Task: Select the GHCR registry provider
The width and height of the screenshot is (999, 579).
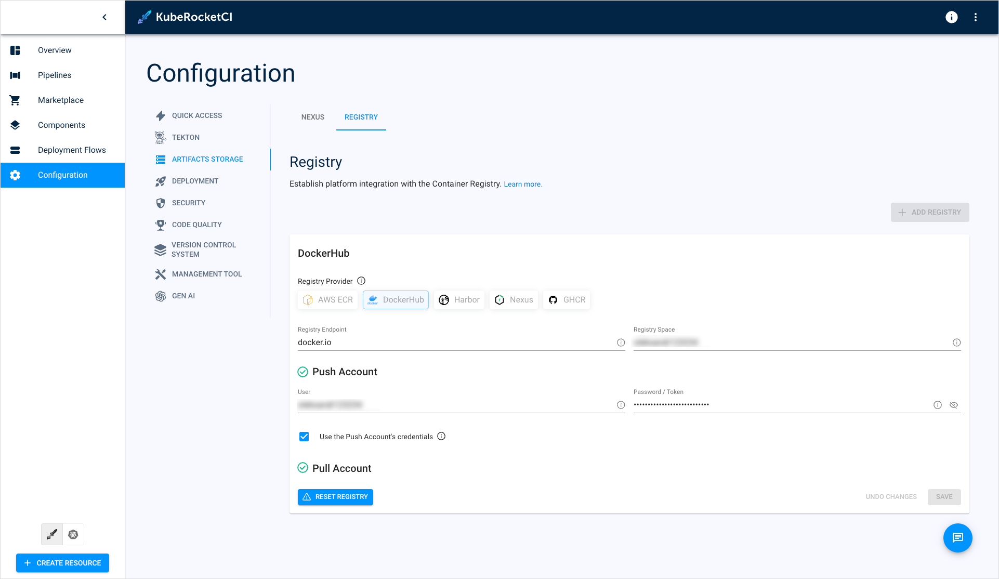Action: coord(566,299)
